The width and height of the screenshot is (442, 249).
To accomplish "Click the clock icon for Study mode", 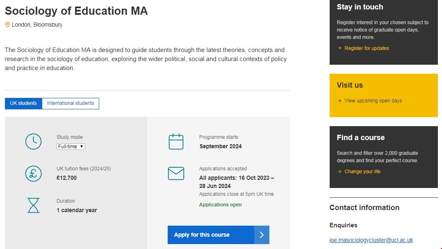I will (x=33, y=141).
